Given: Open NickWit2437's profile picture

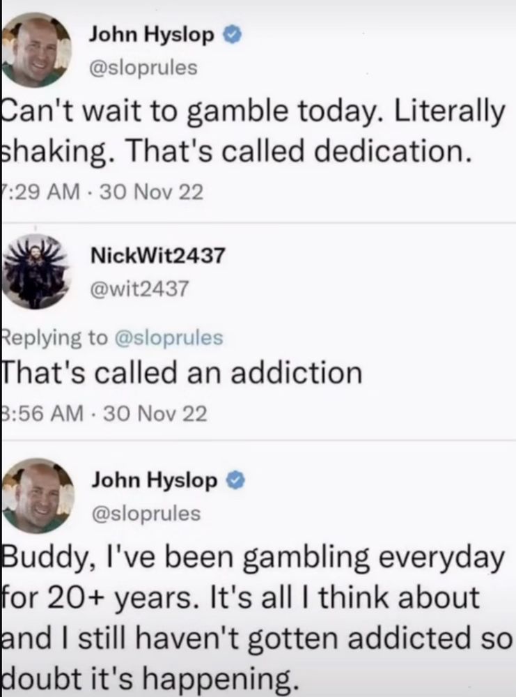Looking at the screenshot, I should coord(36,272).
